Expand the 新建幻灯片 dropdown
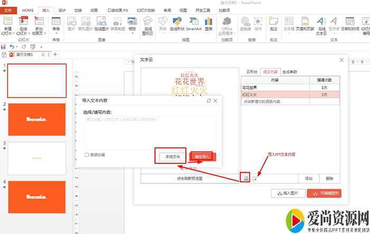Image resolution: width=370 pixels, height=234 pixels. pos(7,30)
